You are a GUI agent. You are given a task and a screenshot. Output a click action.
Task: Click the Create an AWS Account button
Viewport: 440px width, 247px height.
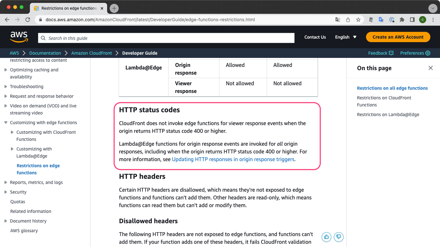point(398,37)
